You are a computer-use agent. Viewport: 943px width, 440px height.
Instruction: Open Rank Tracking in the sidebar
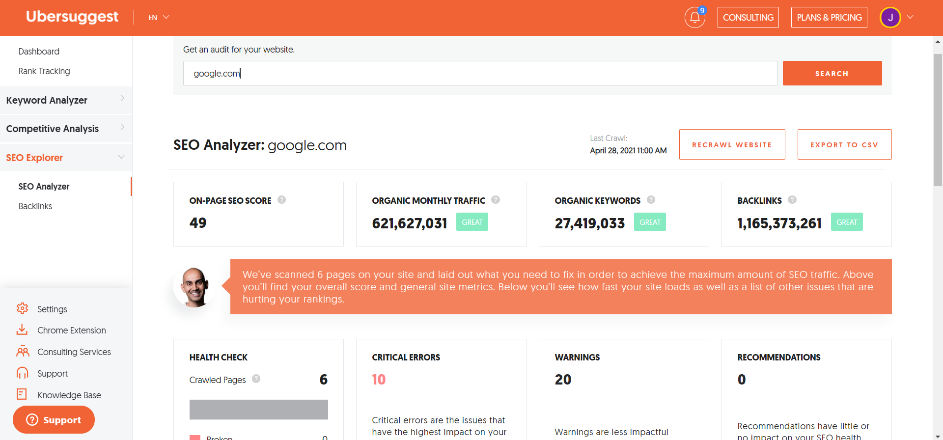[x=44, y=71]
